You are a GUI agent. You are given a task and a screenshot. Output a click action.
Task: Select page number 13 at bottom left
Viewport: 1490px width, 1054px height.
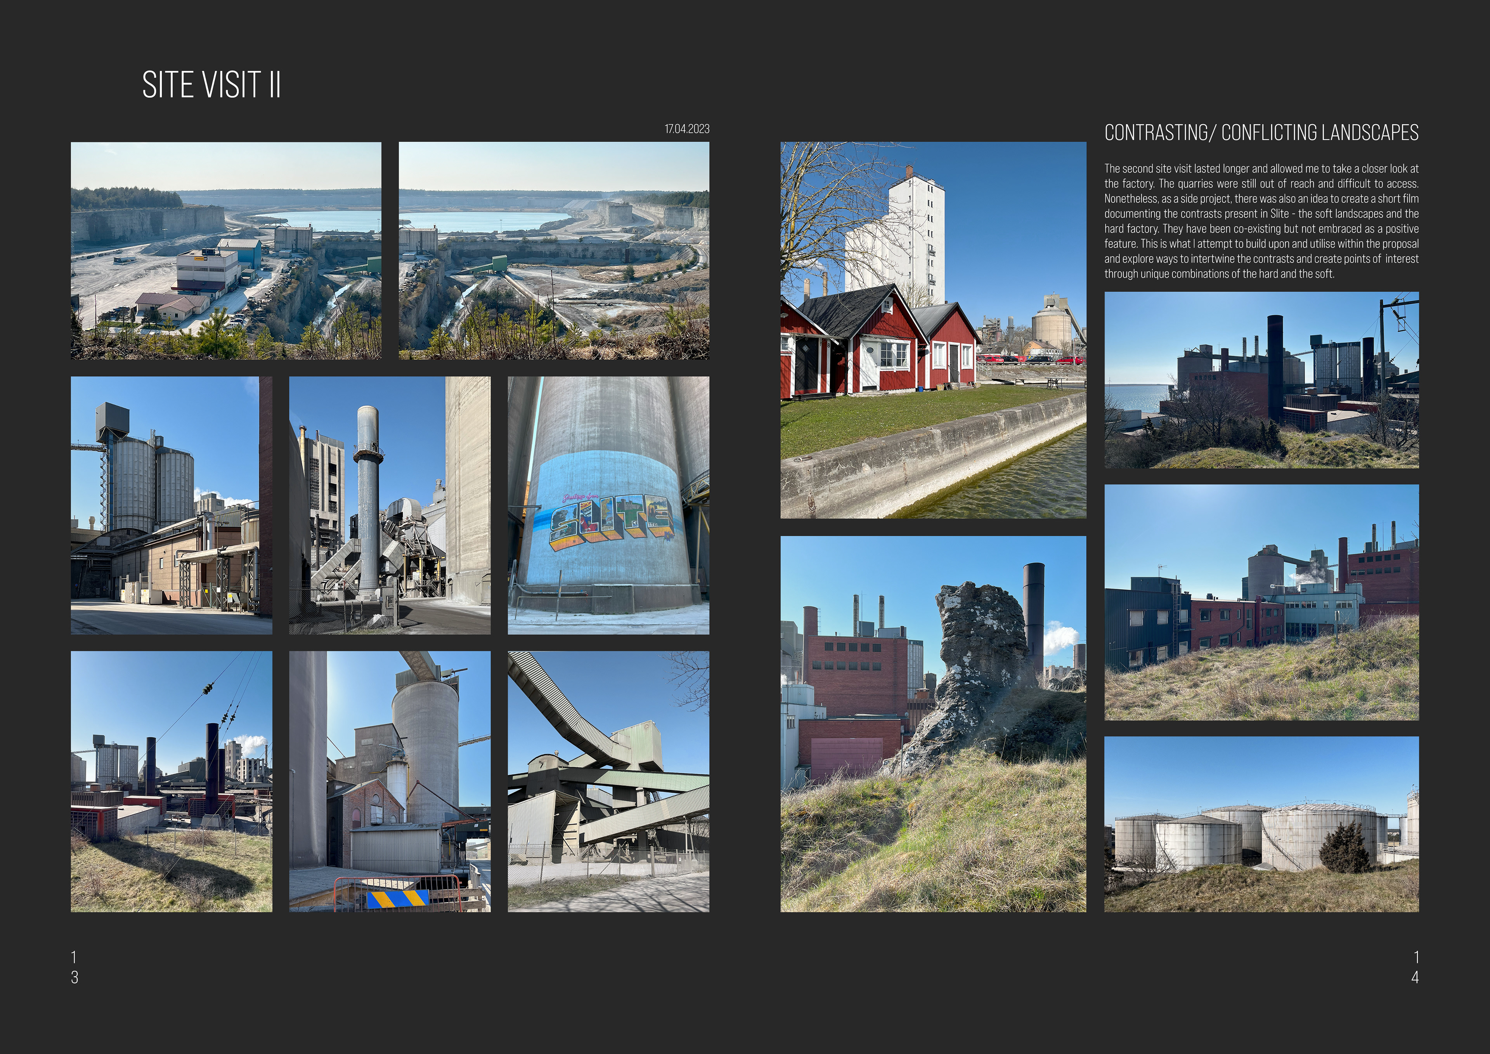(74, 966)
